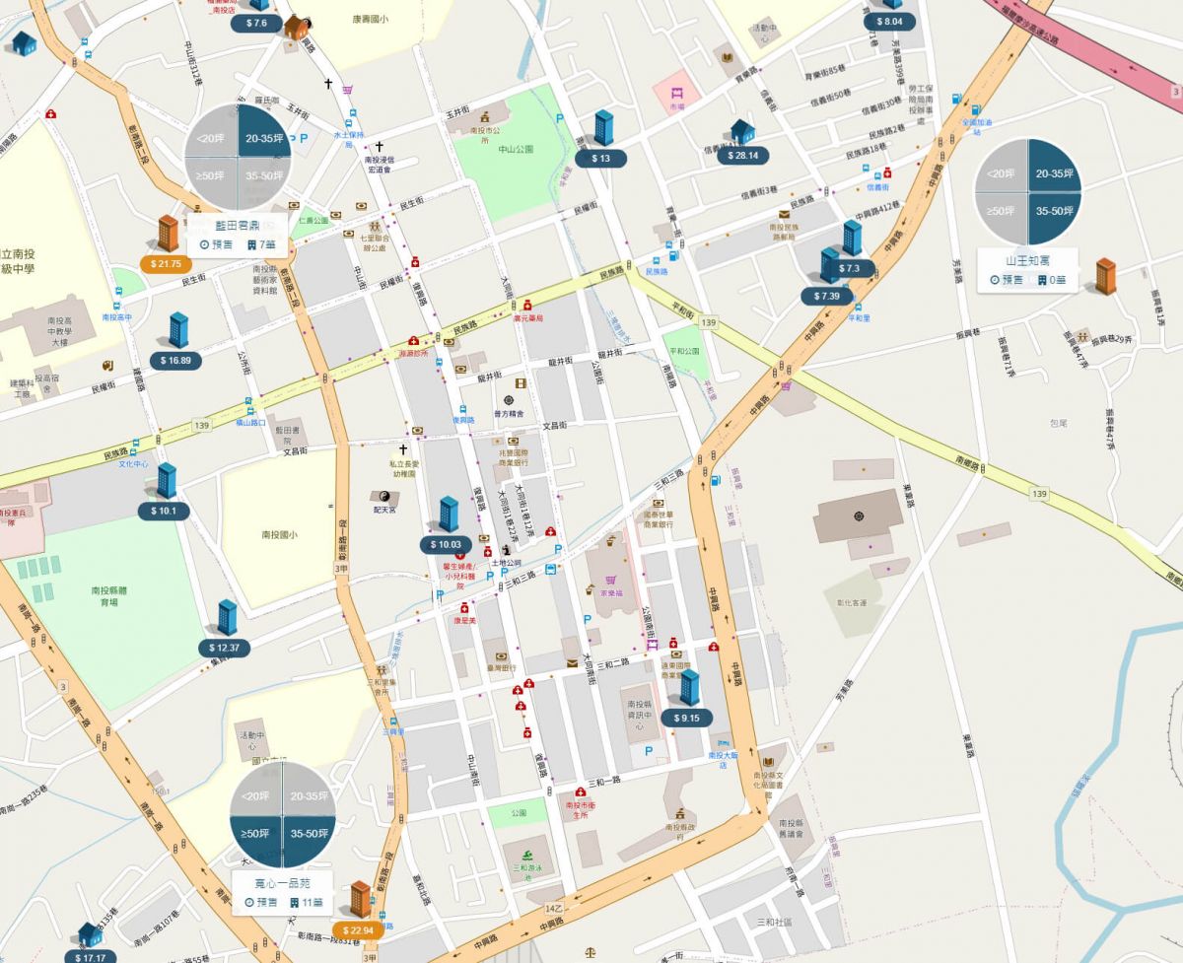
Task: Select the 源源診所 clinic icon
Action: (414, 340)
